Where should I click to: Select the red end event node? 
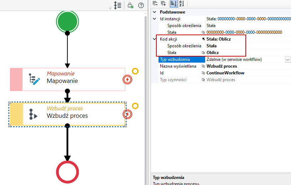68,172
